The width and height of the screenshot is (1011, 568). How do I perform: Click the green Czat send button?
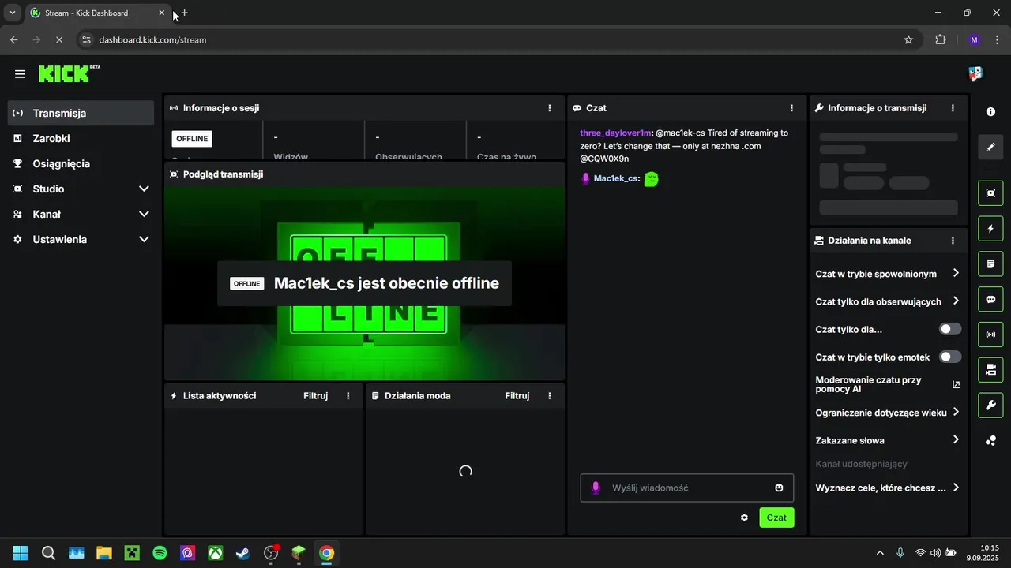(776, 518)
